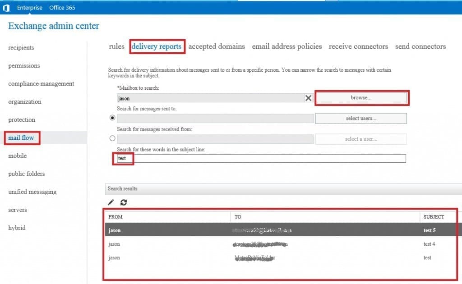Open accepted domains tab
This screenshot has height=284, width=462.
[x=217, y=46]
